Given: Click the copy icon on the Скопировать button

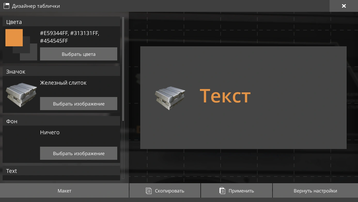Looking at the screenshot, I should (x=149, y=191).
